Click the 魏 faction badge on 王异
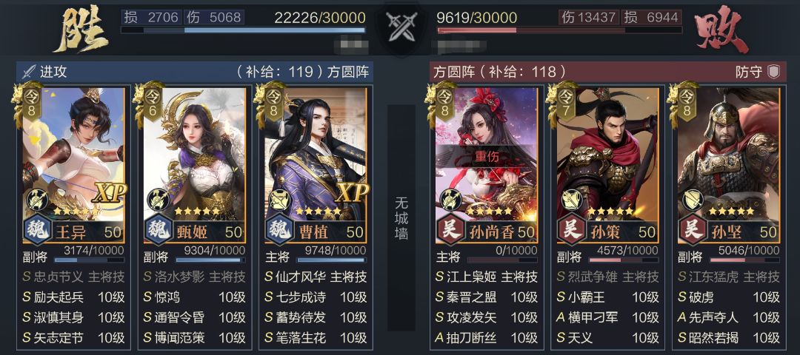 click(37, 231)
